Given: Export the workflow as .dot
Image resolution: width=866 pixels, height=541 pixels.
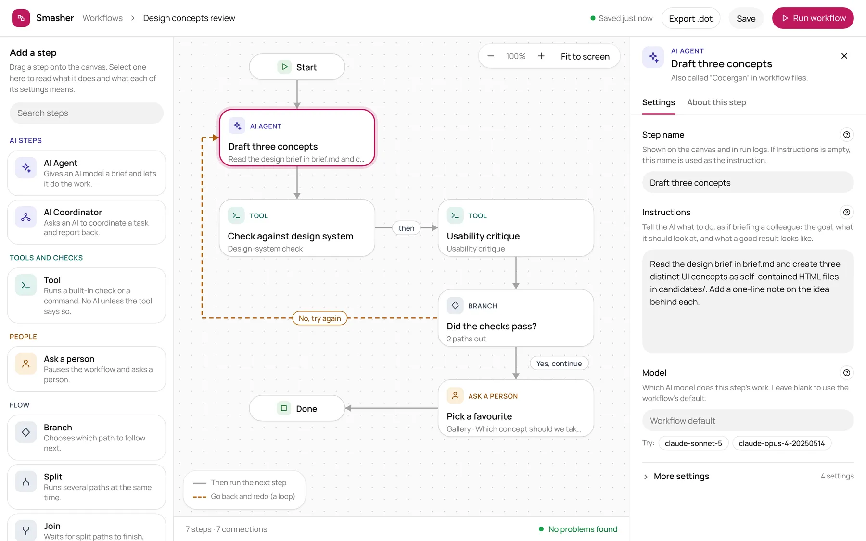Looking at the screenshot, I should coord(691,18).
